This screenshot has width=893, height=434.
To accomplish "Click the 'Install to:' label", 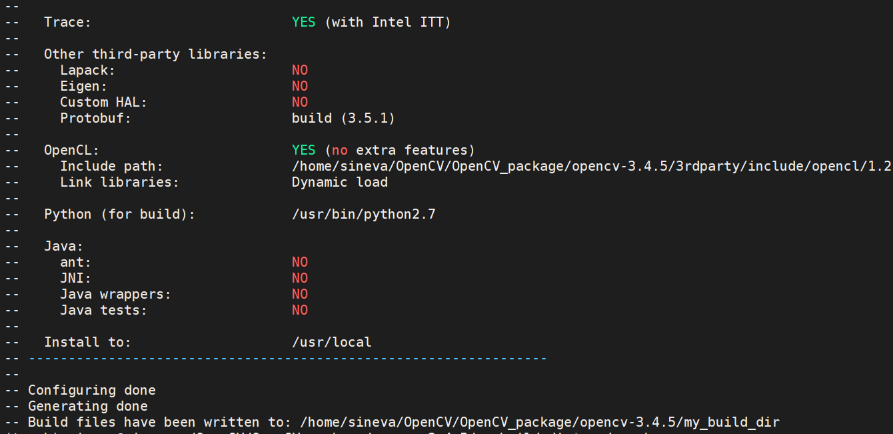I will pos(88,342).
